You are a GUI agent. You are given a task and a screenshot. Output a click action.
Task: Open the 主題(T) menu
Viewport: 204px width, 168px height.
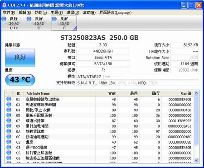coord(57,13)
